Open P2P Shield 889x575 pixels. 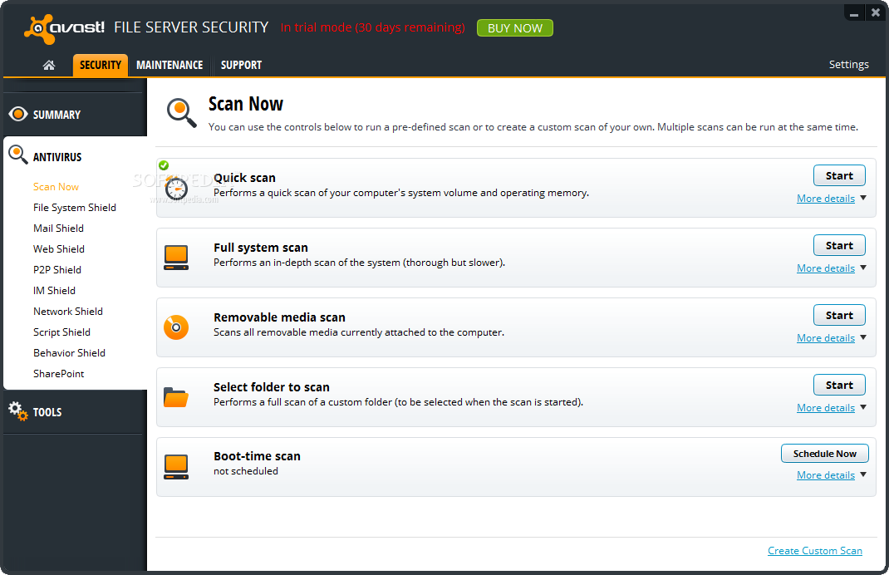pos(56,270)
